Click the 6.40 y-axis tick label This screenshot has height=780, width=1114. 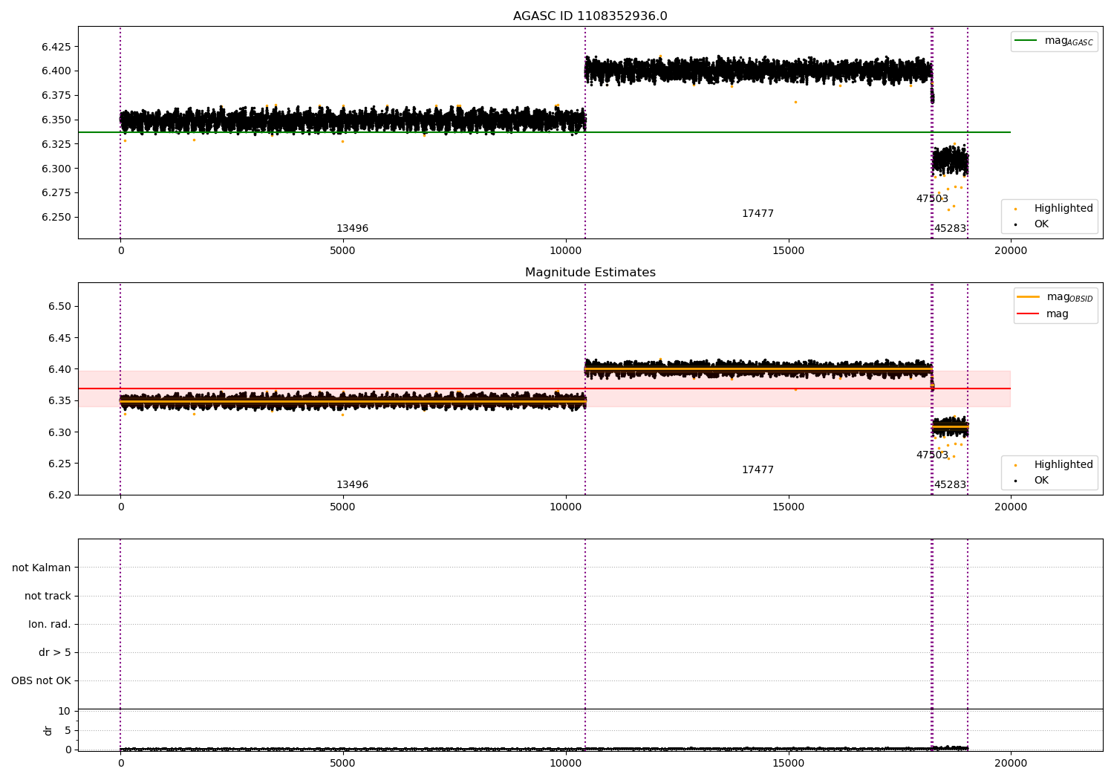pyautogui.click(x=59, y=369)
